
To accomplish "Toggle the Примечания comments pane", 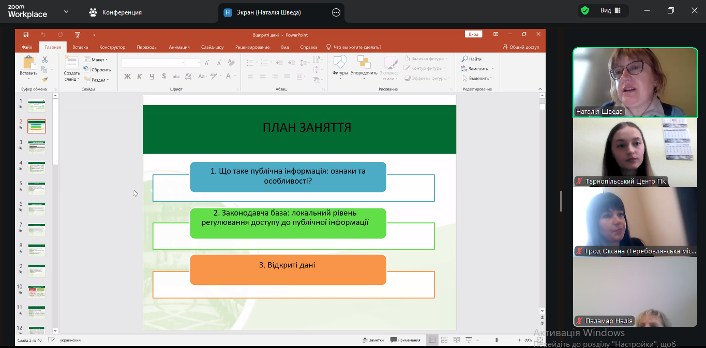I will click(x=405, y=340).
